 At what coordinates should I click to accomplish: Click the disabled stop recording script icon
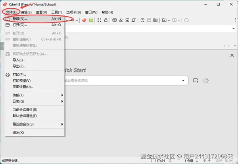(149, 20)
